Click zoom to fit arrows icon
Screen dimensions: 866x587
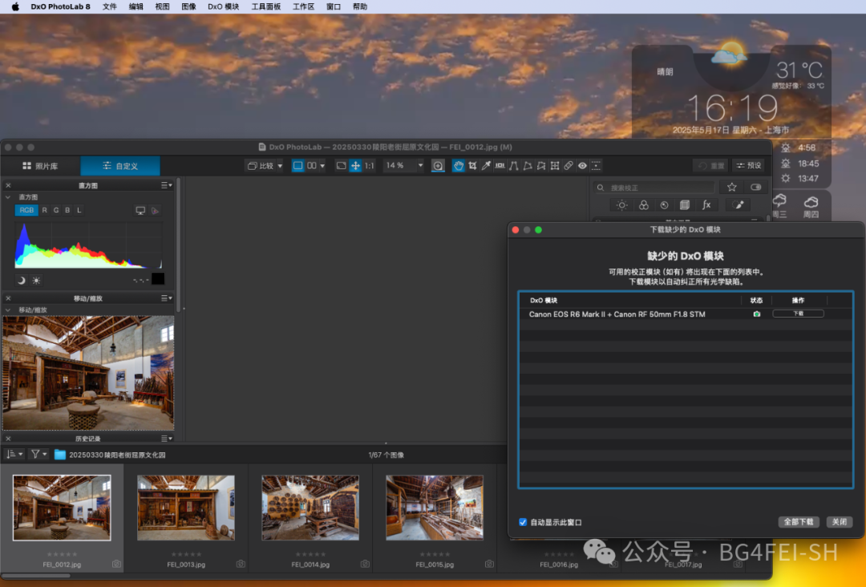(356, 166)
